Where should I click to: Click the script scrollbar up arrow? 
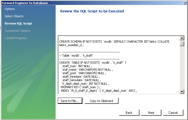coord(182,38)
